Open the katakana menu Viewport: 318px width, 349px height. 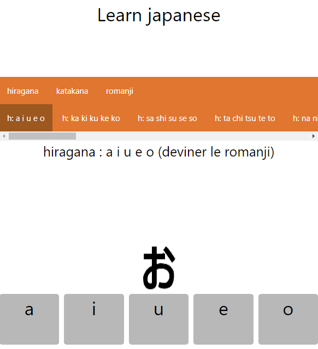click(x=72, y=91)
